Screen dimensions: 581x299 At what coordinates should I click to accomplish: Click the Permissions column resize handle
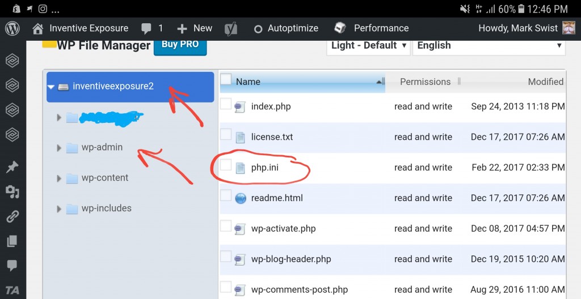pyautogui.click(x=459, y=82)
